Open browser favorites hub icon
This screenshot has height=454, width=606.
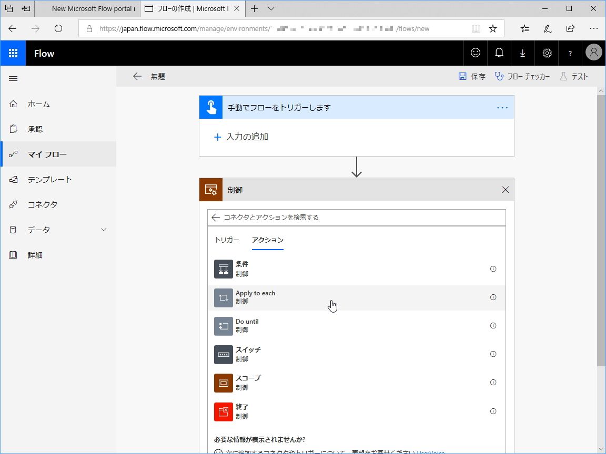pos(524,28)
